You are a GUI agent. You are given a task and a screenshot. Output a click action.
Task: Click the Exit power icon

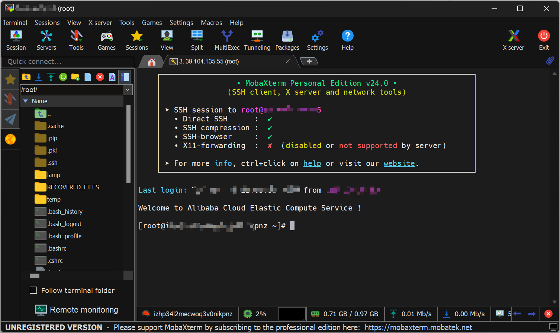coord(544,40)
